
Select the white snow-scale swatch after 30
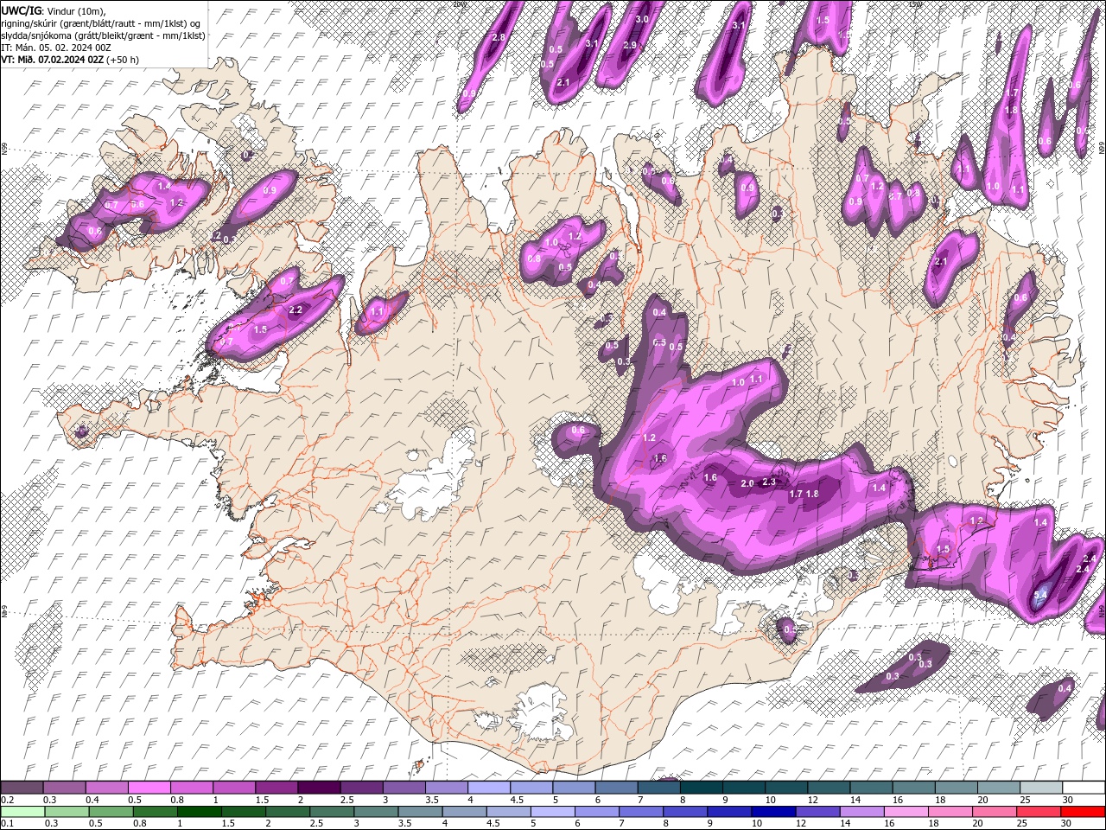point(1084,788)
